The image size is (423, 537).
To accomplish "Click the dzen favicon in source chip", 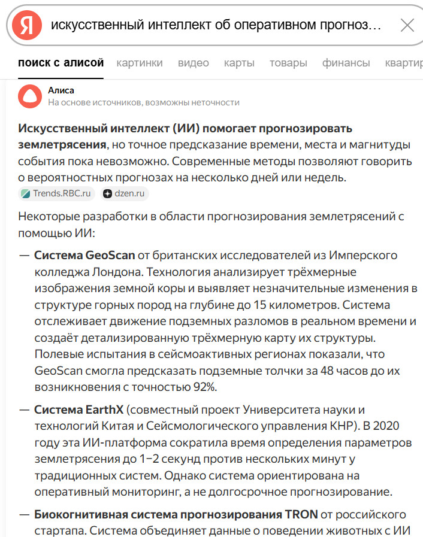I will click(x=107, y=193).
